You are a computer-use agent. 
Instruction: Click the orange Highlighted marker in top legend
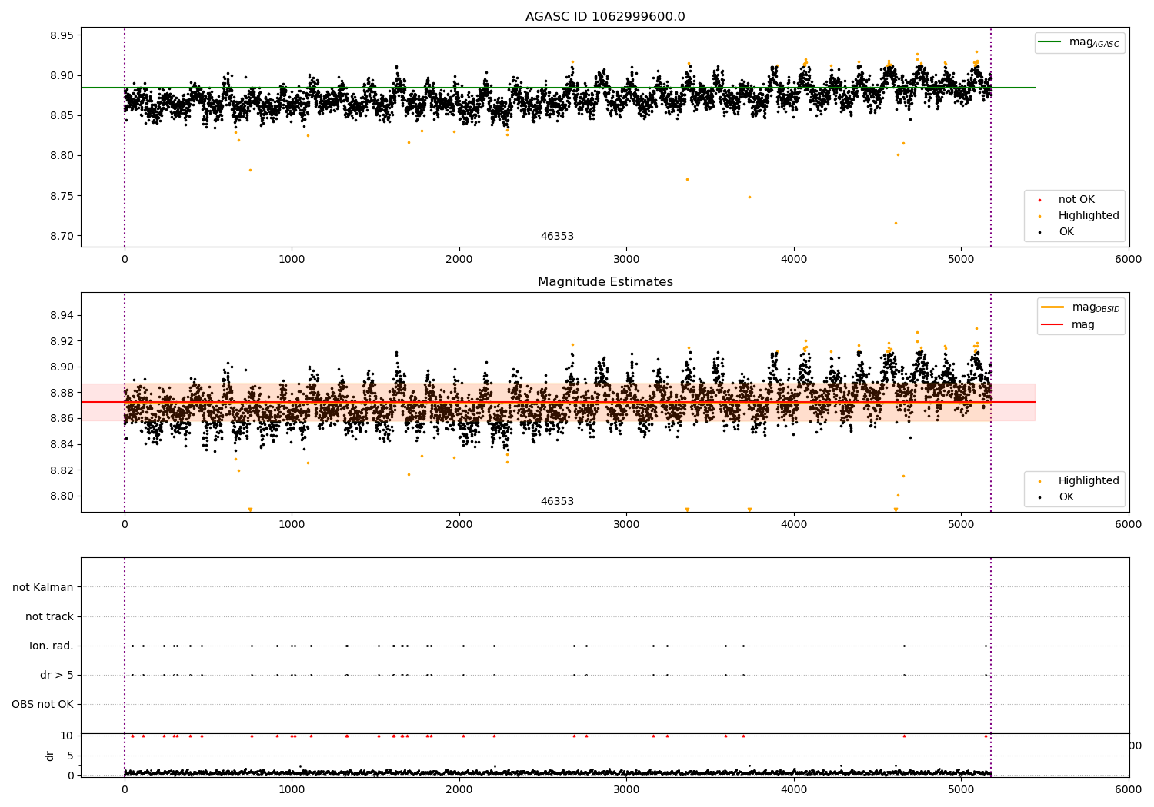(x=1039, y=217)
